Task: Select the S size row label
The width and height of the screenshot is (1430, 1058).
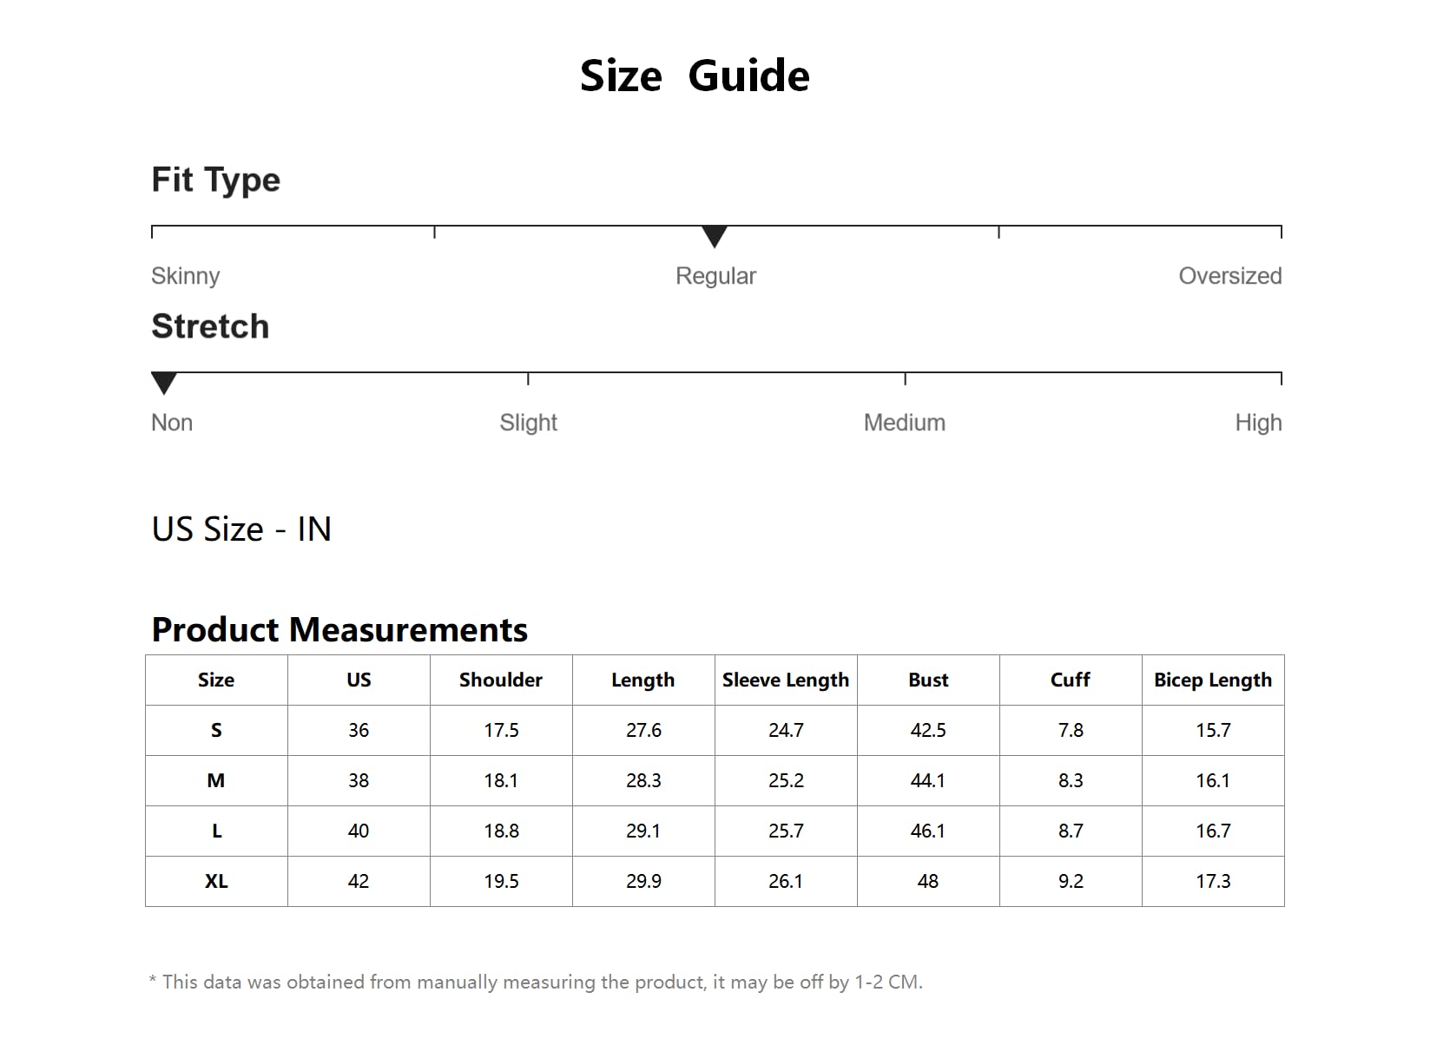Action: [x=216, y=731]
